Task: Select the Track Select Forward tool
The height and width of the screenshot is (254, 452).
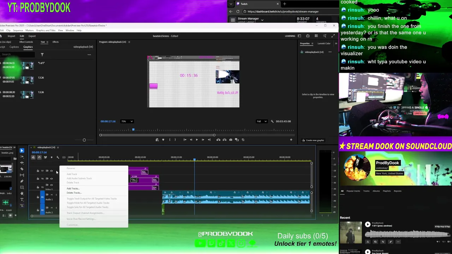Action: click(x=22, y=157)
